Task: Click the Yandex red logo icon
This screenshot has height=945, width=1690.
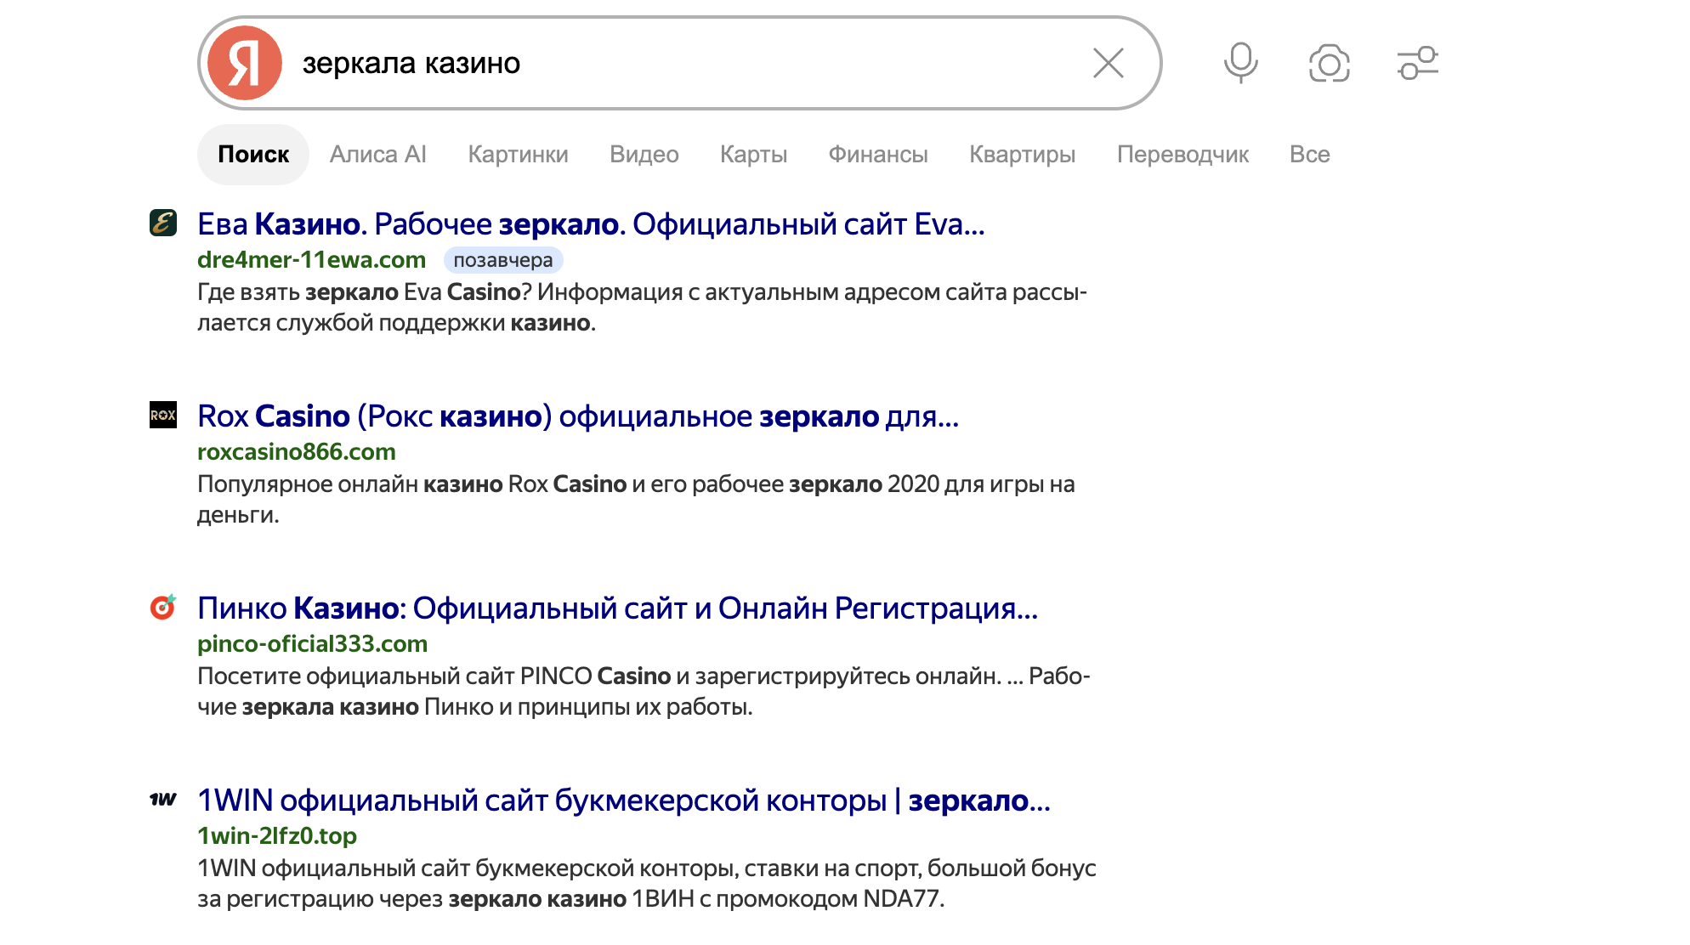Action: [245, 63]
